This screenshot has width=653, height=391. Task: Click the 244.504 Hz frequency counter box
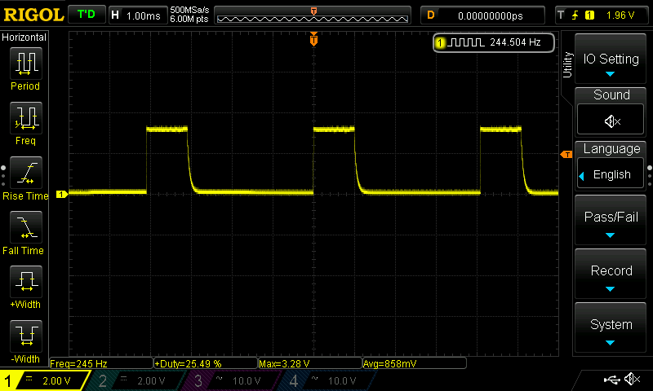(x=494, y=42)
